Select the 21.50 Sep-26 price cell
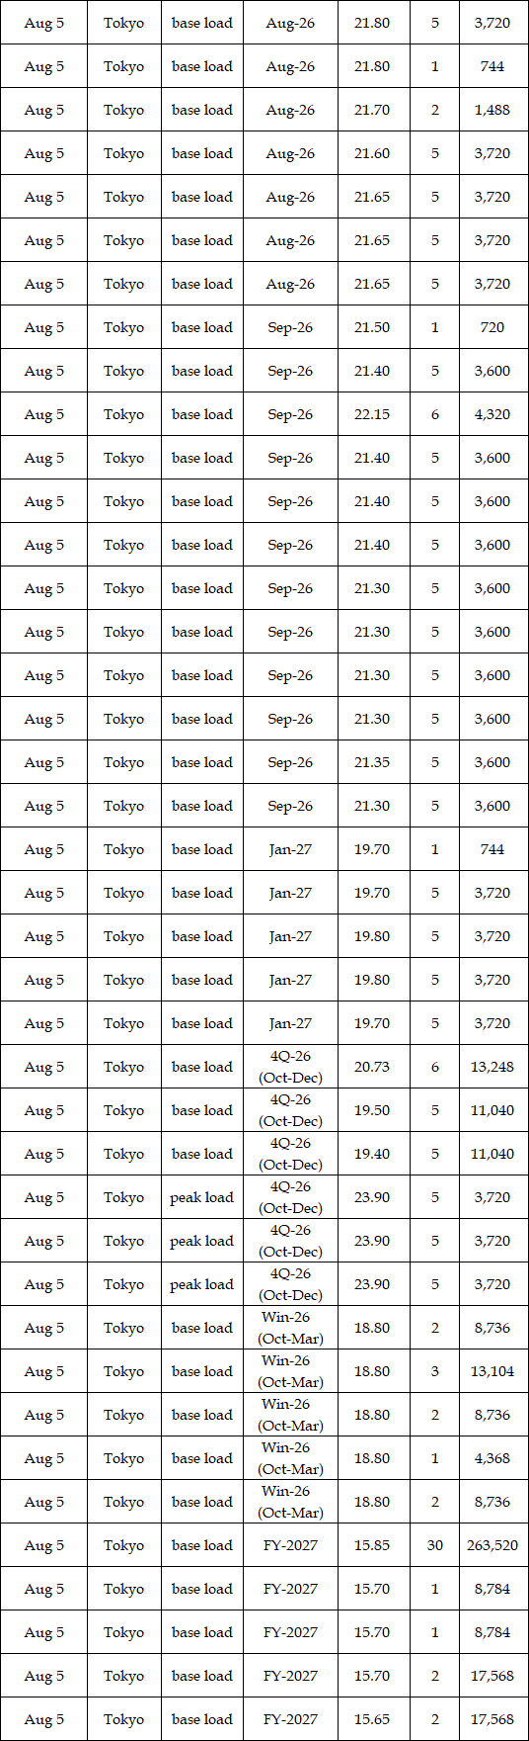 coord(373,327)
